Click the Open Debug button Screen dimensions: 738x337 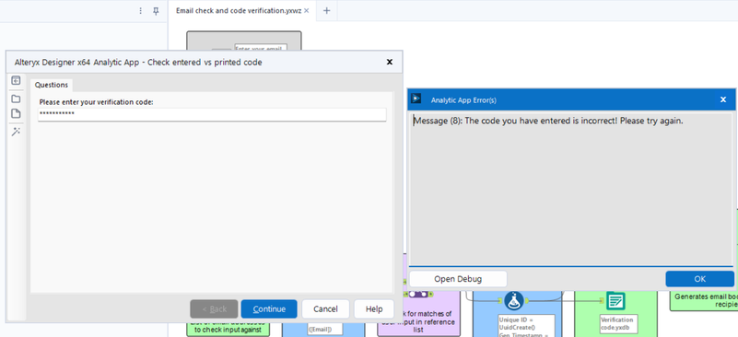pos(458,279)
